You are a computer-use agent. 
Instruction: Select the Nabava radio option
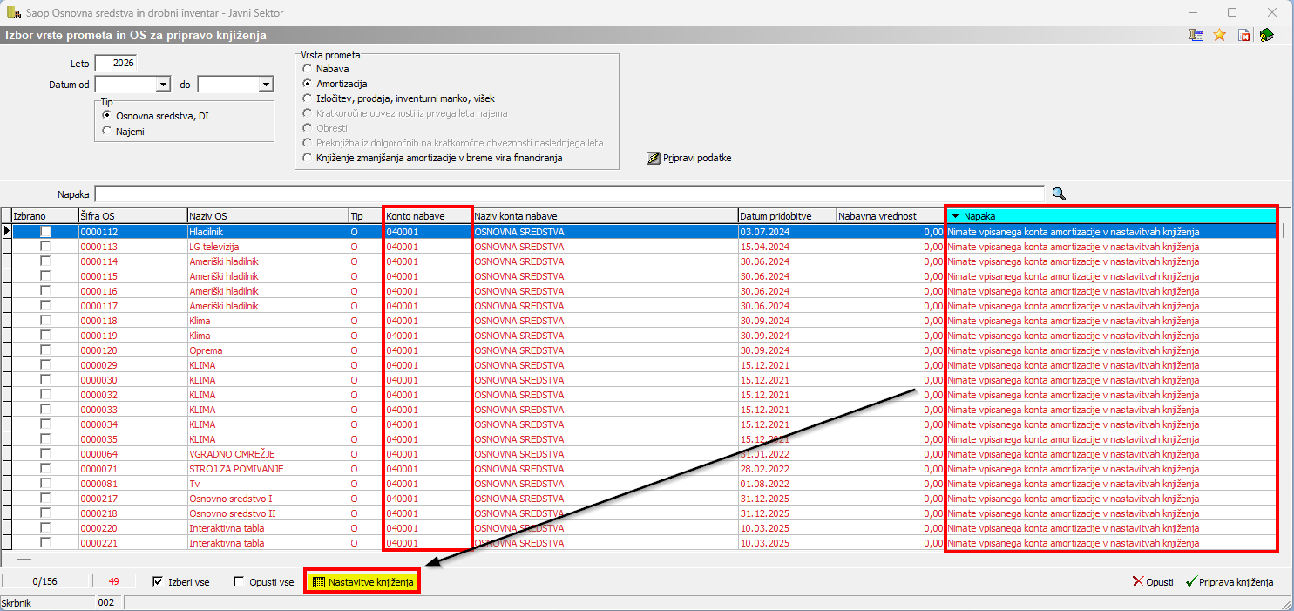click(x=306, y=69)
